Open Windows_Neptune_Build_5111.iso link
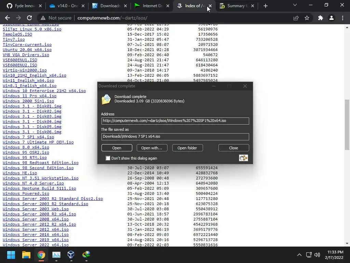 39,188
